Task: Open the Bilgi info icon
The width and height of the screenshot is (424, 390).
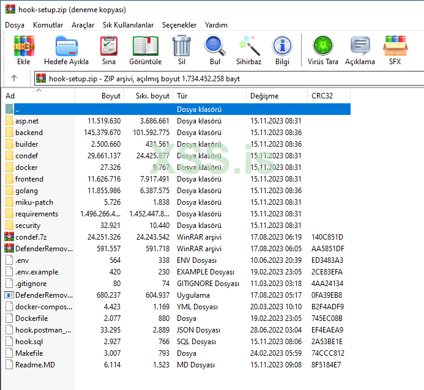Action: [x=282, y=46]
